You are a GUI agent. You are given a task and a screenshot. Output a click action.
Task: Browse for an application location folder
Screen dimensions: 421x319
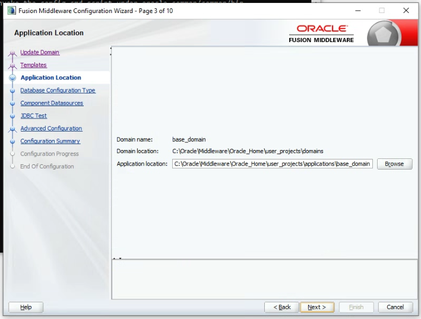coord(394,164)
